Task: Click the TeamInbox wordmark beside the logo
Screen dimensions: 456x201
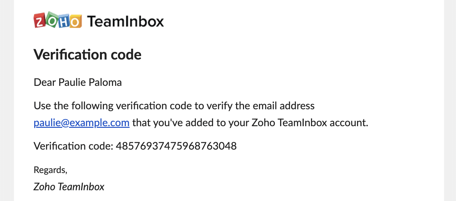Action: click(126, 21)
